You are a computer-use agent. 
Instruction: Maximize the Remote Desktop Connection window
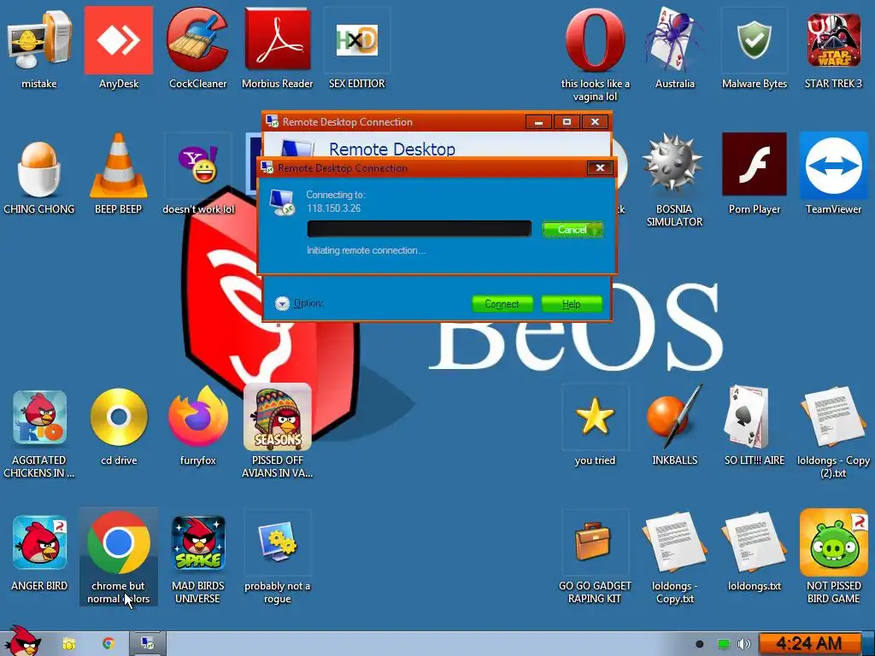pyautogui.click(x=567, y=121)
